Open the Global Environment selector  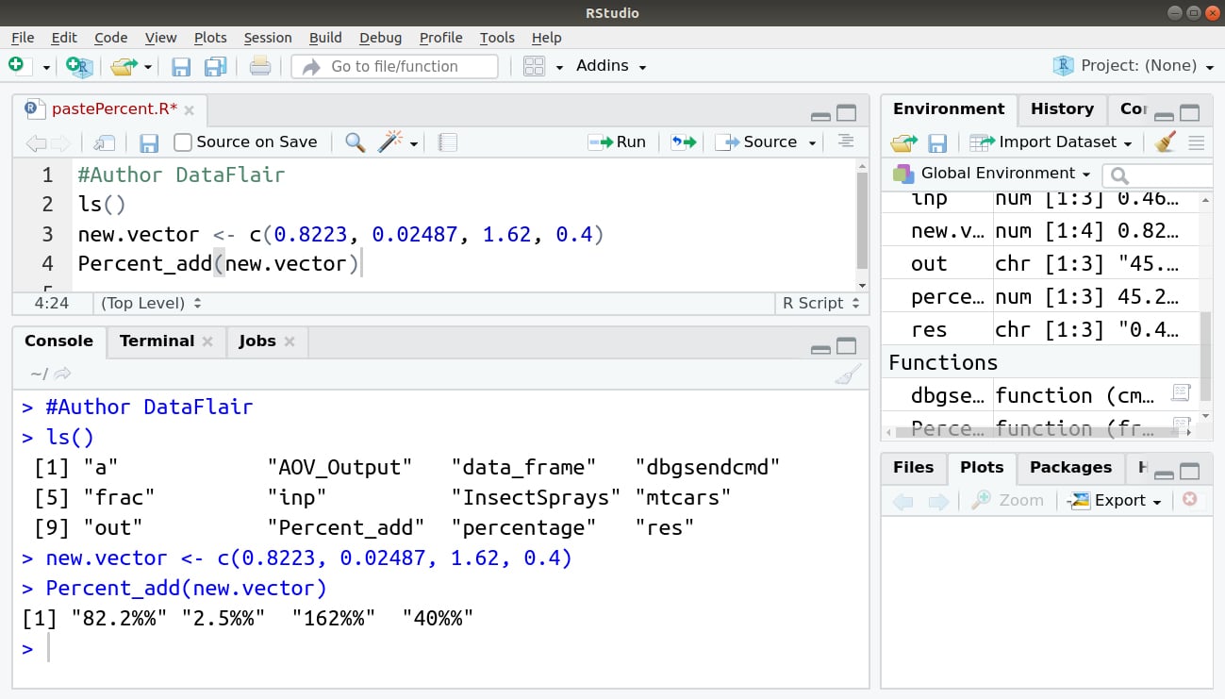pyautogui.click(x=988, y=174)
